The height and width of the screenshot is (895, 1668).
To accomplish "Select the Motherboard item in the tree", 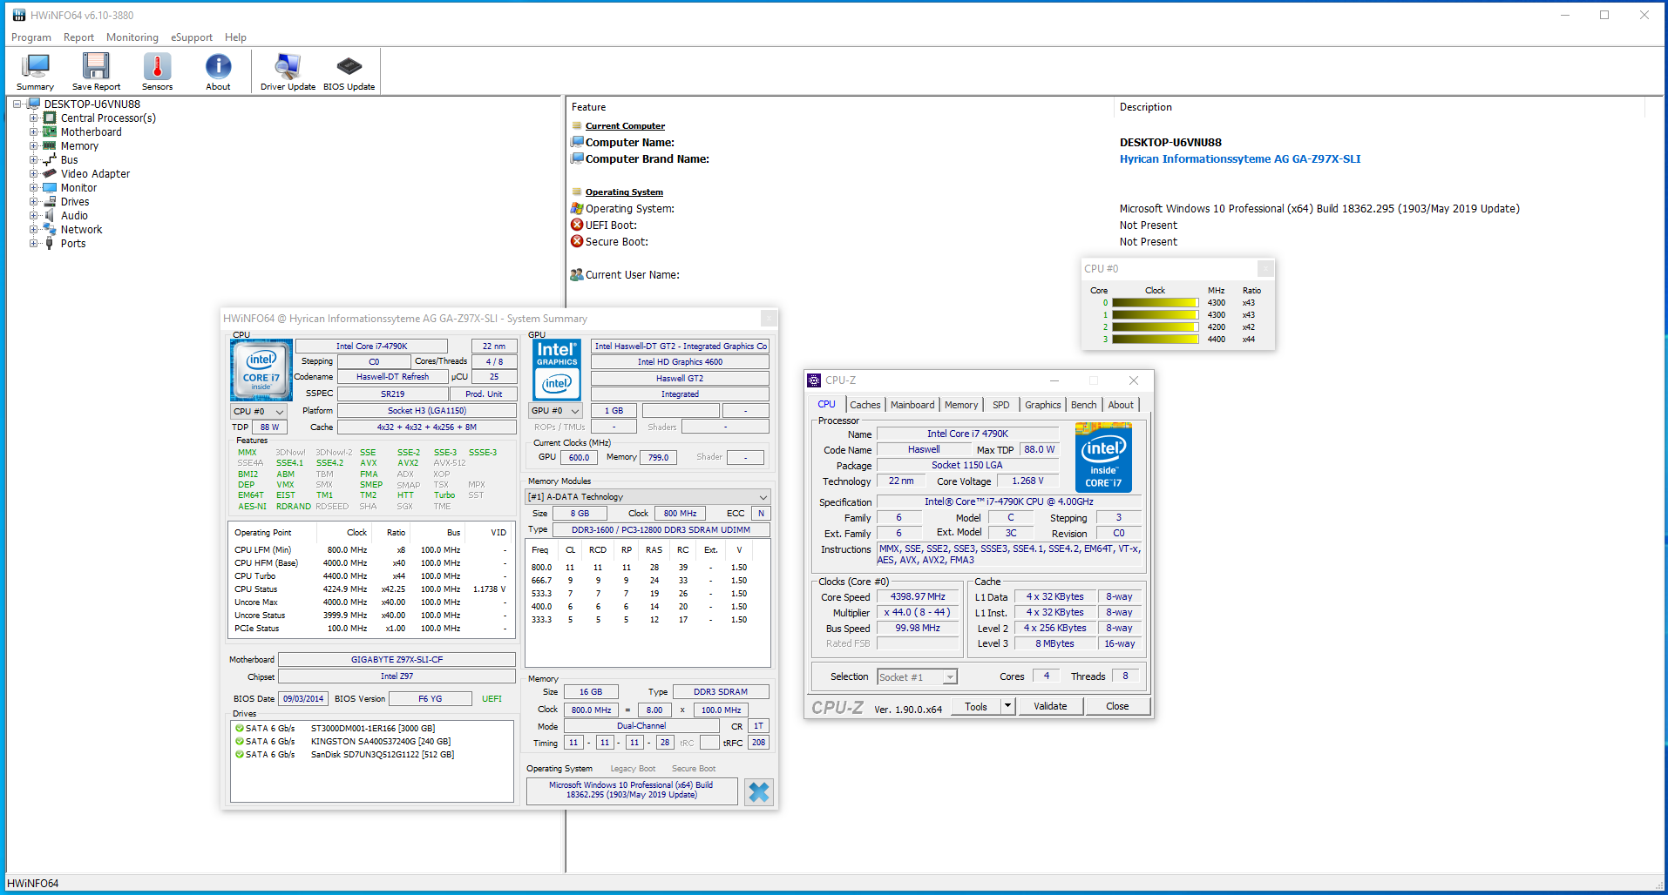I will click(x=91, y=132).
